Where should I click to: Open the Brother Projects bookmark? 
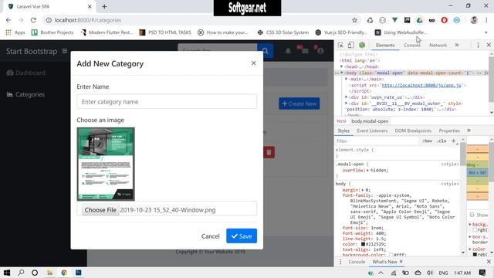52,32
